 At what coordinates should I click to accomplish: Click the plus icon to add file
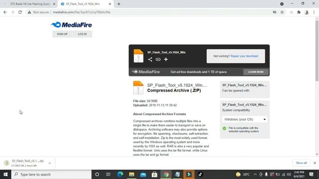click(166, 59)
